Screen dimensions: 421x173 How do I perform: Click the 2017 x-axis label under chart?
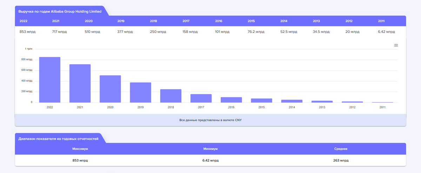[x=201, y=107]
